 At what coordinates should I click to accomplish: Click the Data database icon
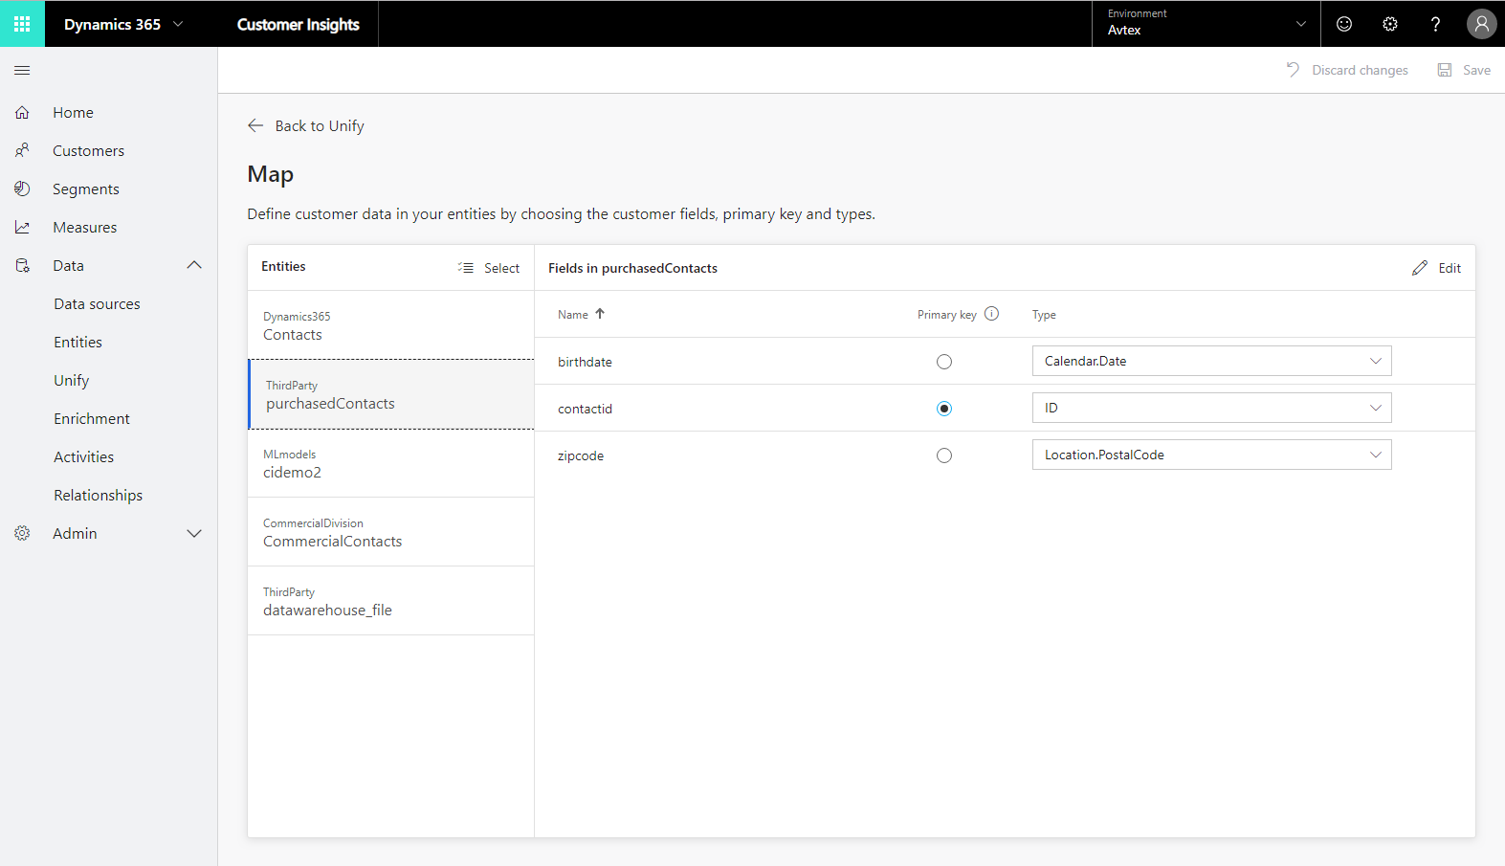(22, 265)
